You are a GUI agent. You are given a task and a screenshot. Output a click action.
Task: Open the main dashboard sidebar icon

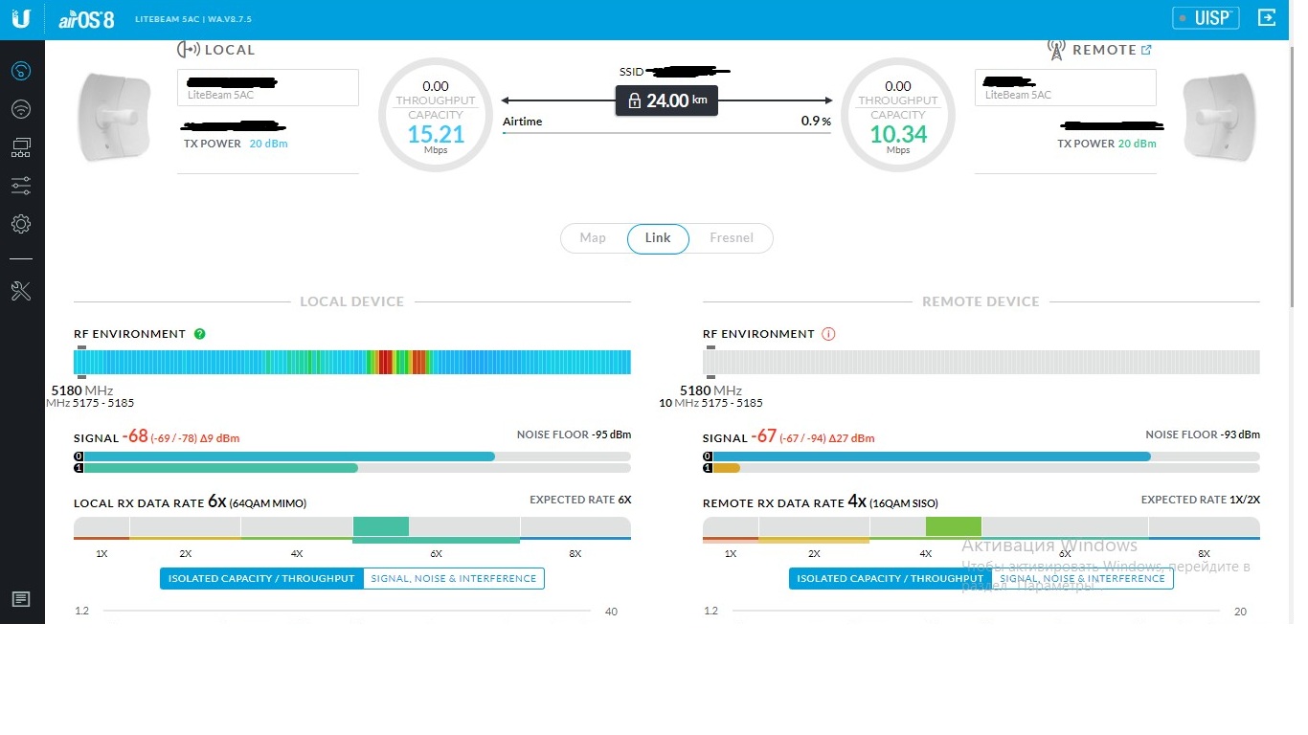tap(21, 71)
